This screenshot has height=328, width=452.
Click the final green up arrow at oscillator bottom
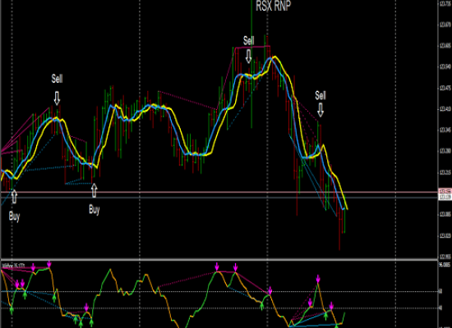click(x=336, y=326)
